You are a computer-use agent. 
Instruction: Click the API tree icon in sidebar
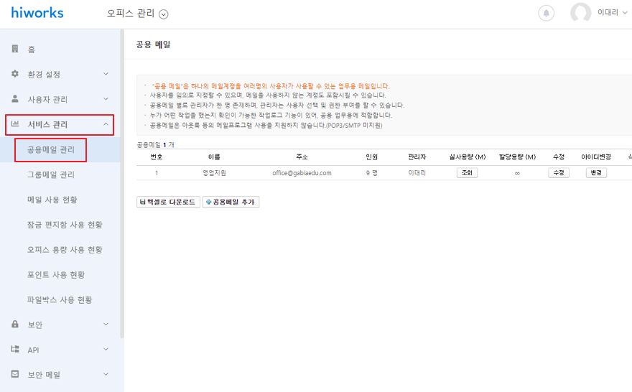click(15, 350)
